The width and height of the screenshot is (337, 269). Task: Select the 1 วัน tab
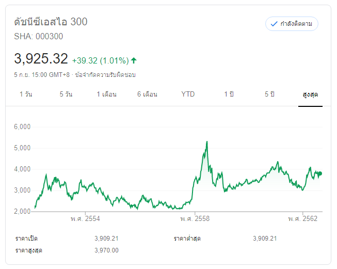tap(26, 94)
